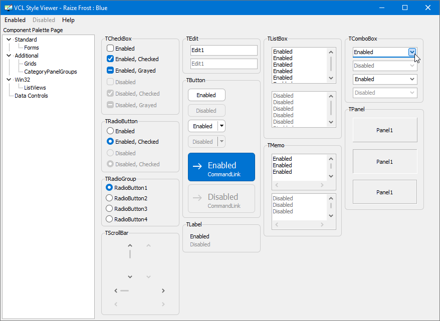The height and width of the screenshot is (321, 440).
Task: Select the unchecked Enabled radio button
Action: click(110, 131)
